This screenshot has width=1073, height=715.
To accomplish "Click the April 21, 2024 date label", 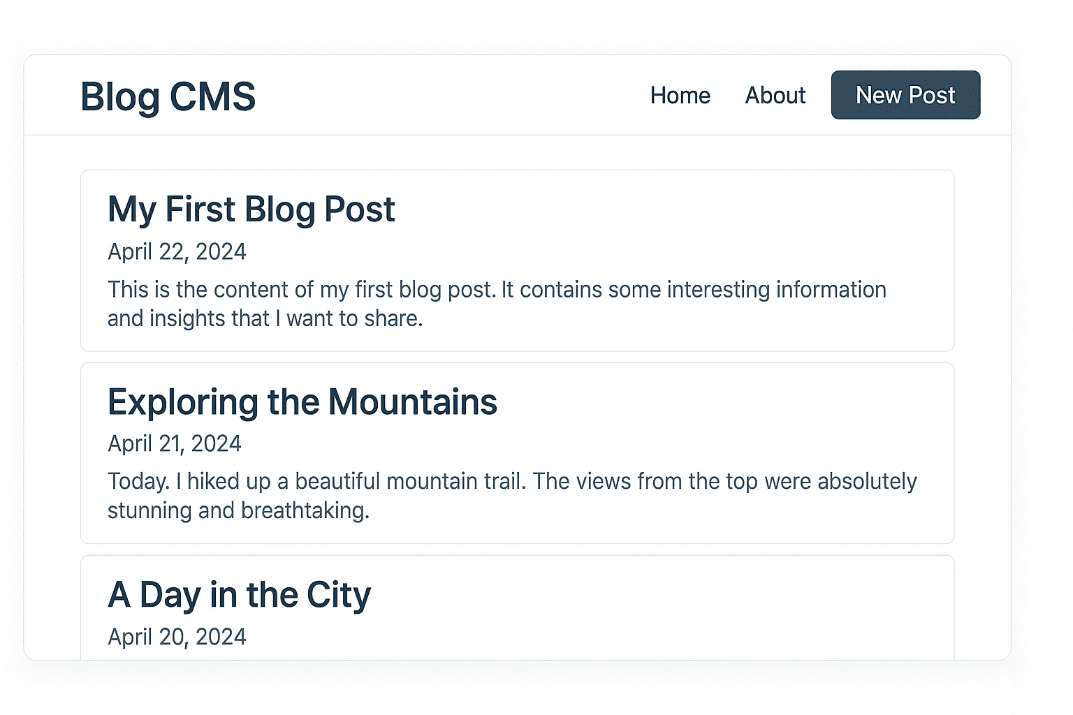I will 175,443.
